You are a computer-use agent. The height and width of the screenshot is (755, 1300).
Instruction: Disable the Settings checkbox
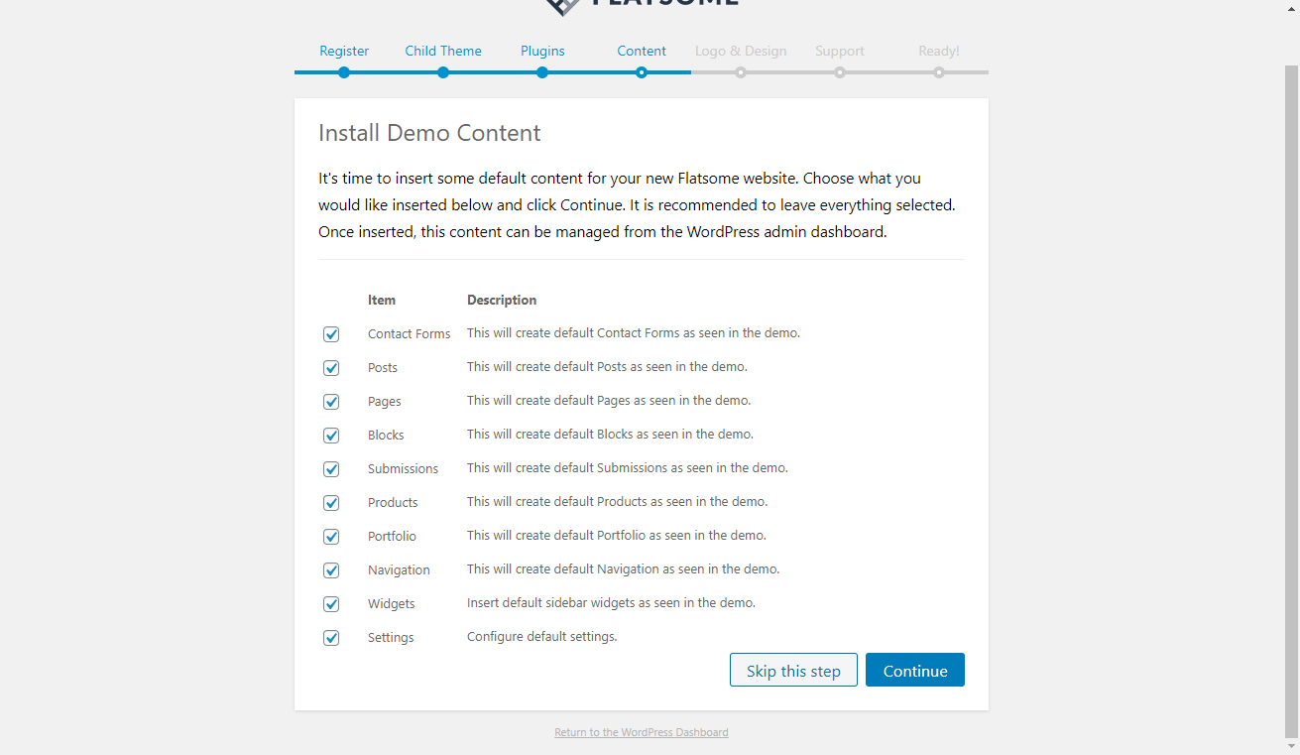(331, 638)
